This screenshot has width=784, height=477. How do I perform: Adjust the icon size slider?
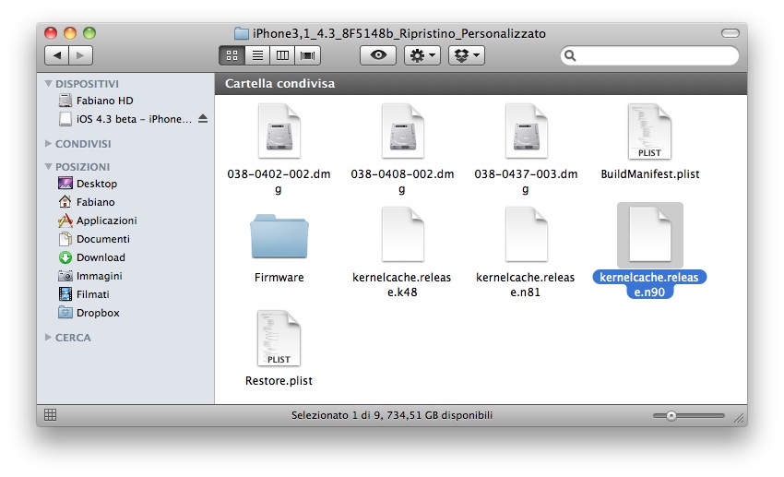point(671,415)
